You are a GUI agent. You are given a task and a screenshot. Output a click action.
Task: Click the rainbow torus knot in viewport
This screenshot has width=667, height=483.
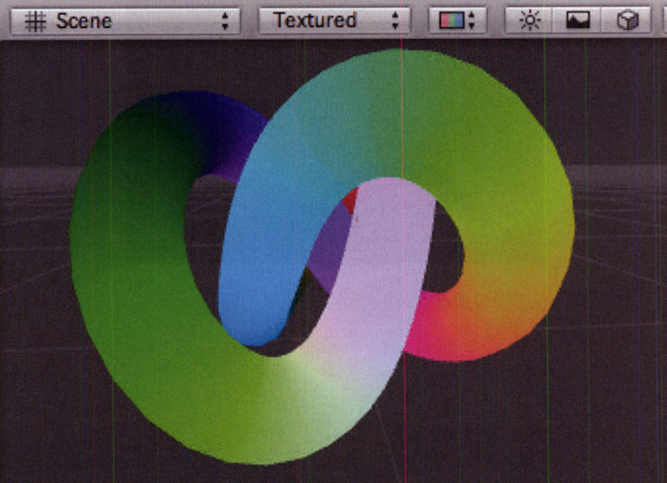[322, 256]
